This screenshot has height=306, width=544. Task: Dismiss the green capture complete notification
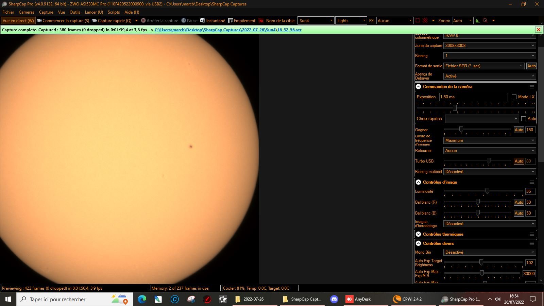539,30
